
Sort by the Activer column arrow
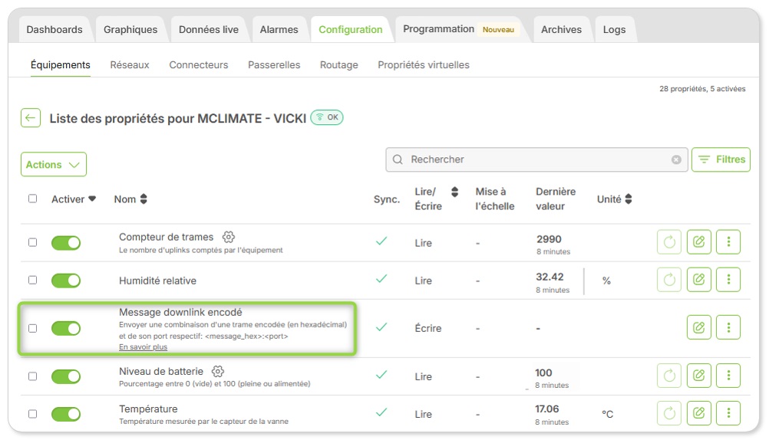click(92, 199)
